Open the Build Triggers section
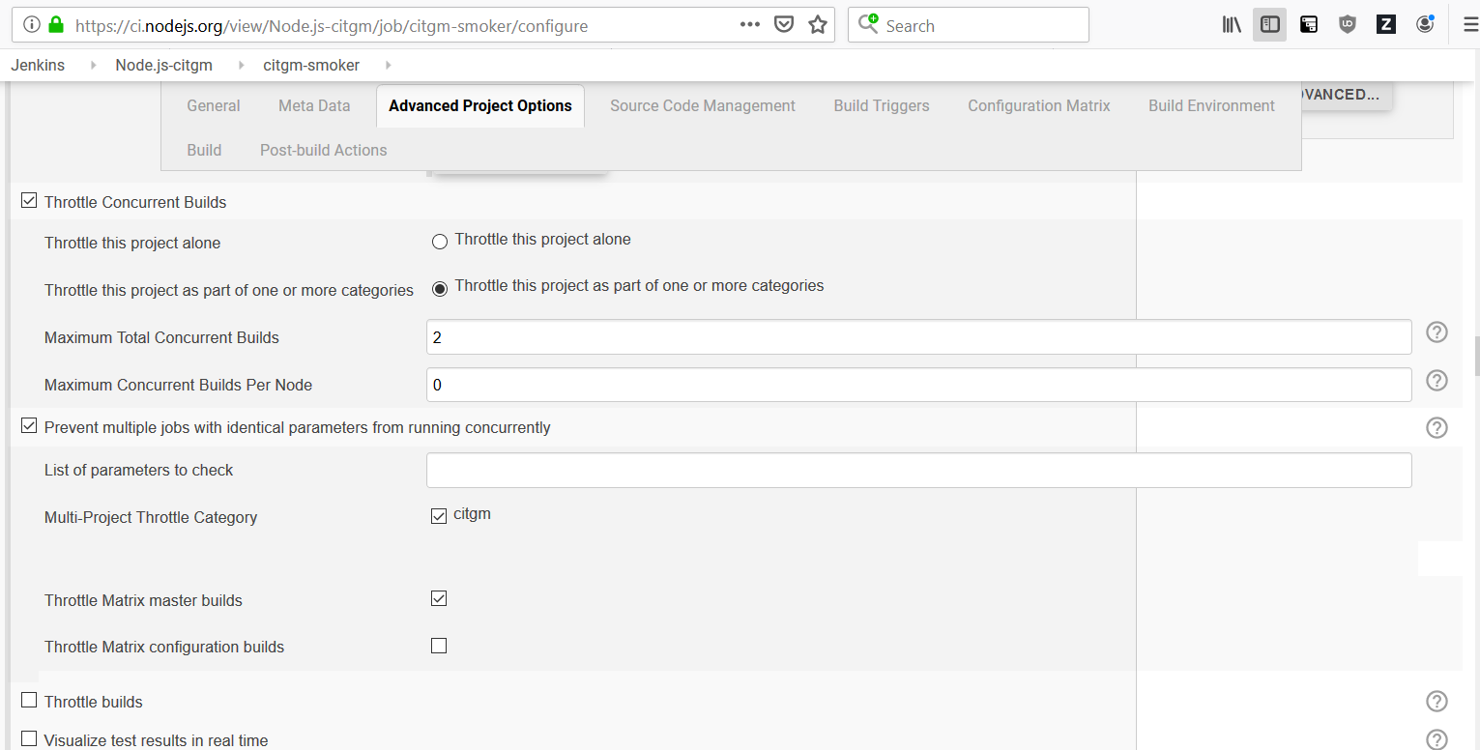1480x750 pixels. click(x=881, y=105)
